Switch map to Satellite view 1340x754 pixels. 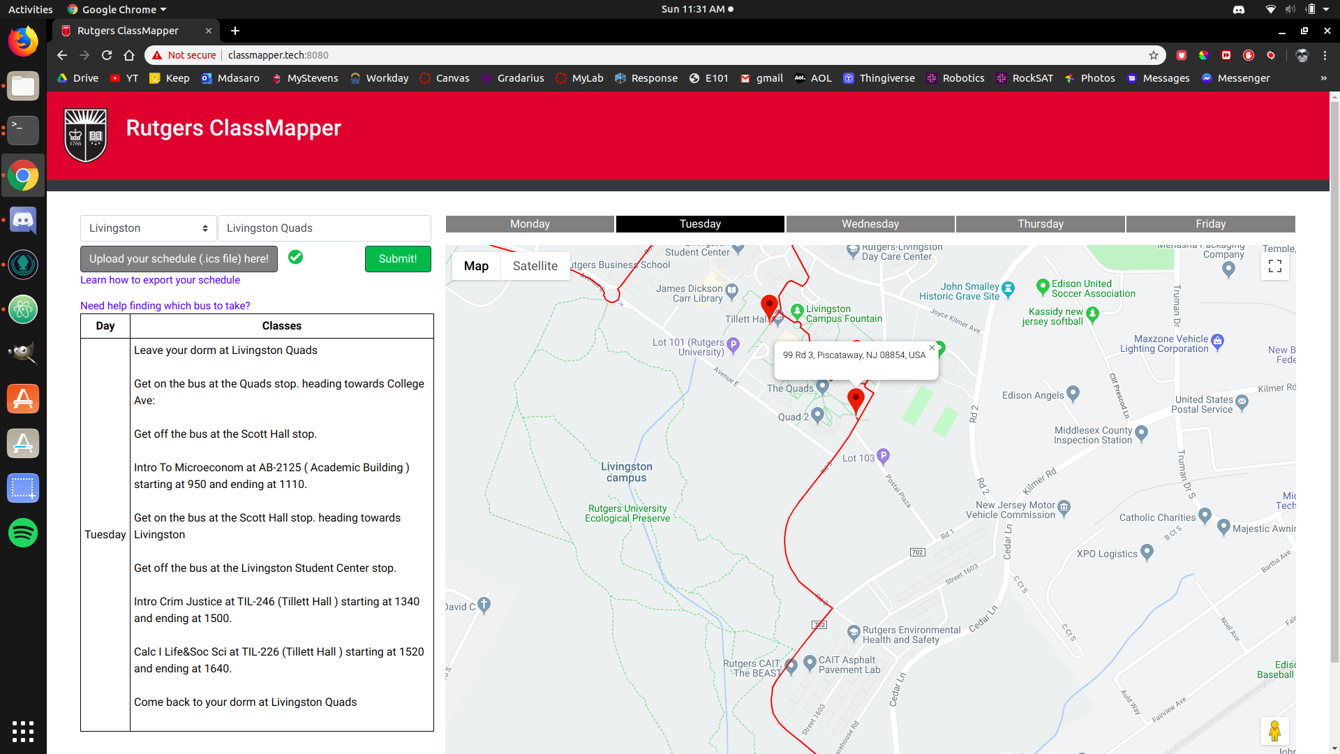point(535,266)
